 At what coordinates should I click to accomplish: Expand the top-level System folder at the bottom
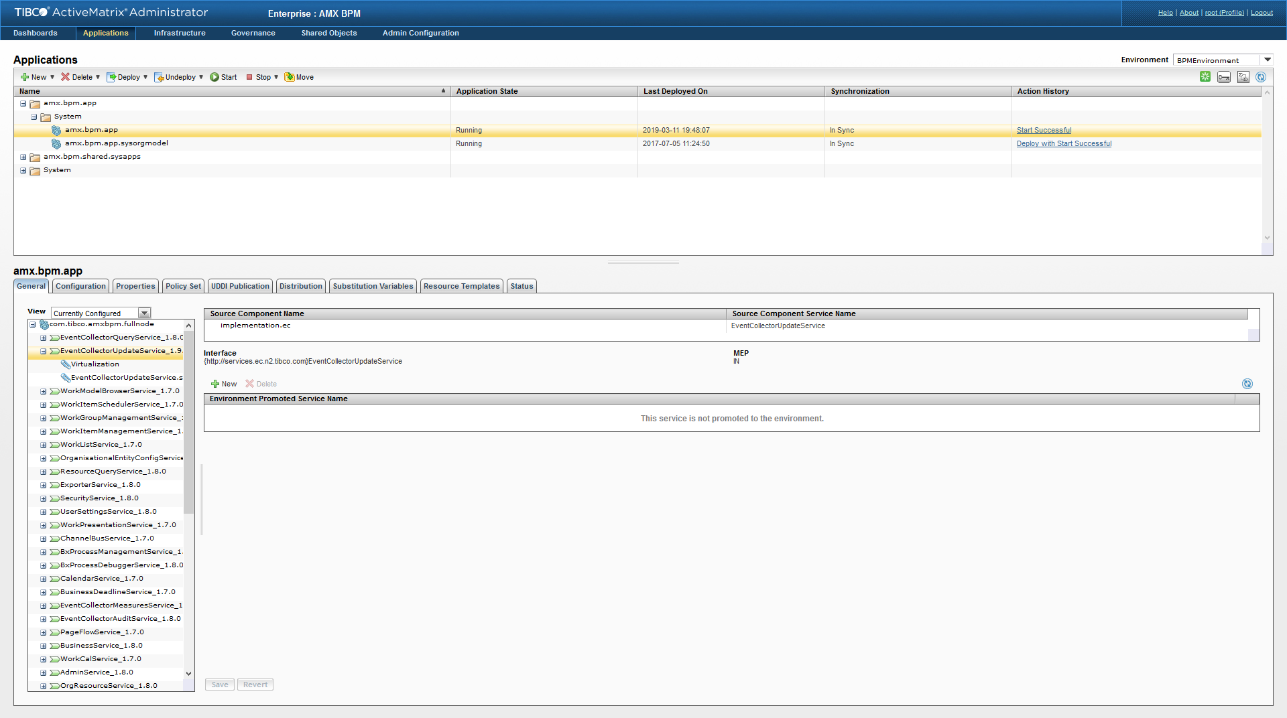click(x=23, y=171)
